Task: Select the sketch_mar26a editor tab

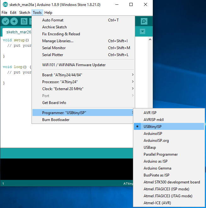Action: pos(17,32)
